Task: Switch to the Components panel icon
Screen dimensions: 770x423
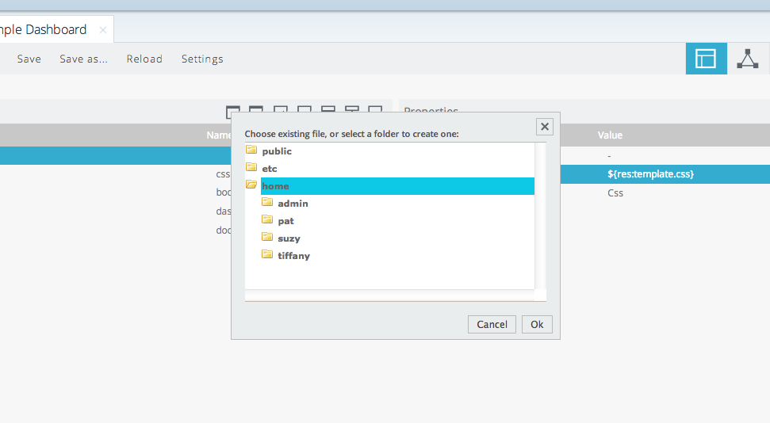Action: 748,59
